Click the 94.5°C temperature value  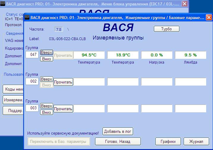click(89, 55)
